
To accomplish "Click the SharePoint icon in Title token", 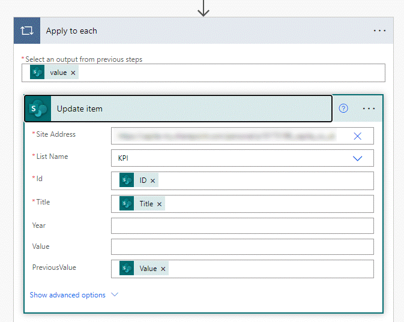I will [x=127, y=203].
